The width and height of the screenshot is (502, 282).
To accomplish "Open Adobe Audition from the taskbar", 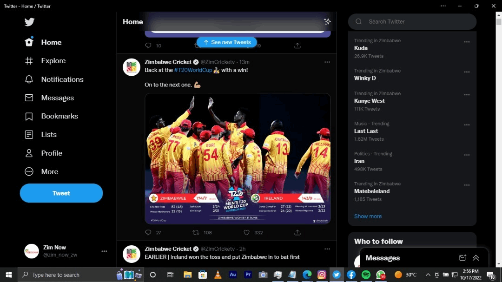I will 233,275.
